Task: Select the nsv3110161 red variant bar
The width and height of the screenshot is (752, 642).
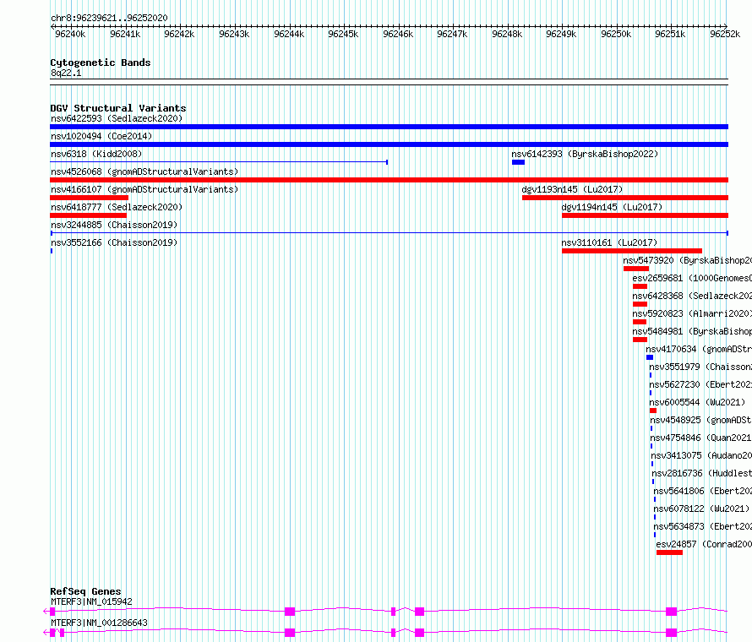Action: point(632,251)
